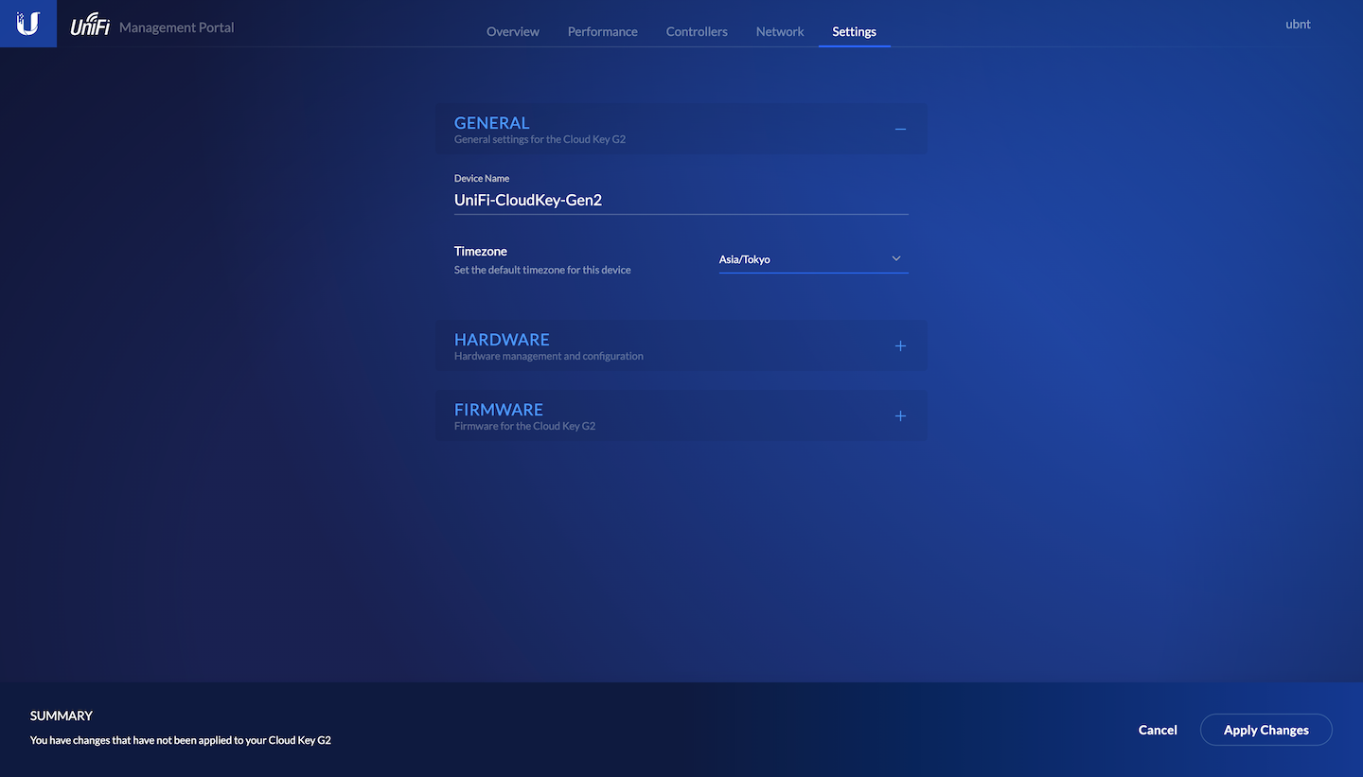Open the Timezone dropdown showing Asia/Tokyo
The width and height of the screenshot is (1363, 777).
coord(814,259)
